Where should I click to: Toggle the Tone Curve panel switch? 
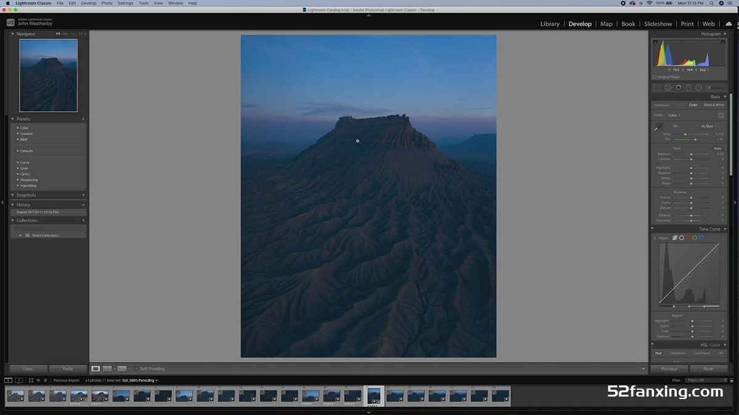[x=652, y=229]
